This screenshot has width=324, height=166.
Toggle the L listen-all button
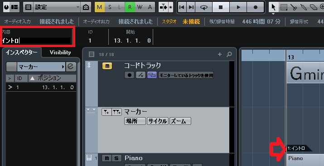click(120, 7)
